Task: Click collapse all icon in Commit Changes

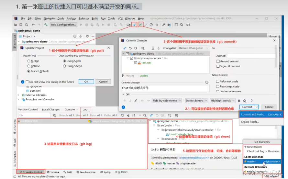Action: (x=159, y=48)
